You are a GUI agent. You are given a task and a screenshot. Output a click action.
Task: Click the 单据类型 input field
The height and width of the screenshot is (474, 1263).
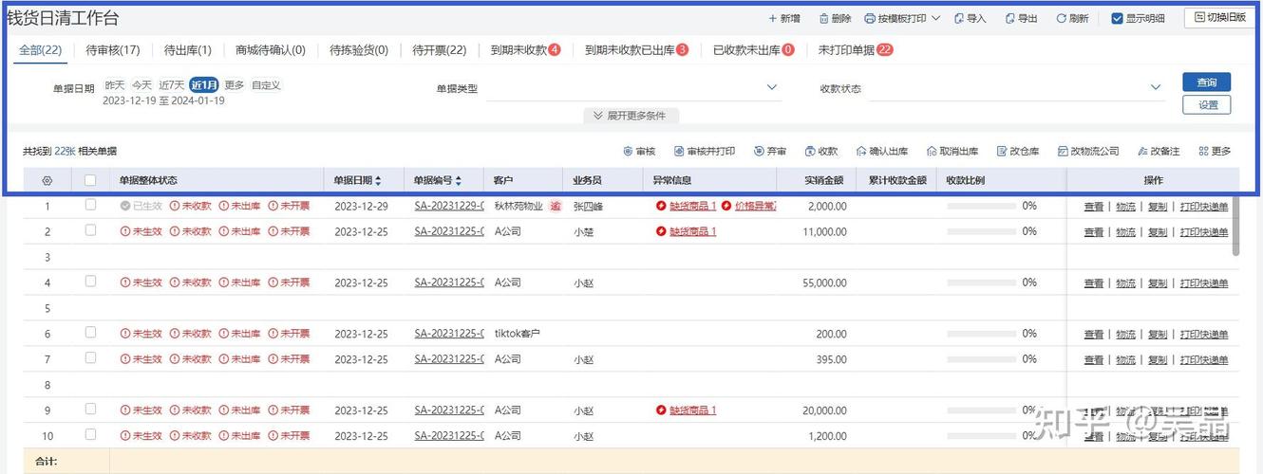632,88
